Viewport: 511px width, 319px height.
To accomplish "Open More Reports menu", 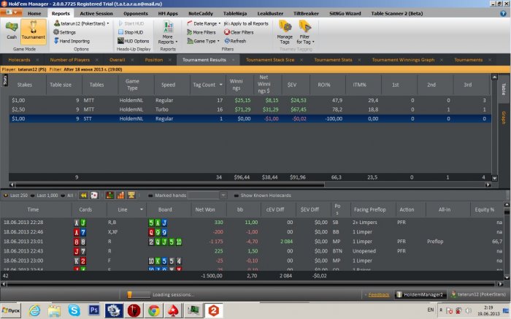I will click(x=168, y=32).
